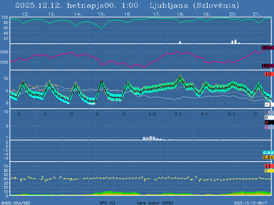Click the 1033 max pressure label
The width and height of the screenshot is (274, 205).
tap(268, 48)
